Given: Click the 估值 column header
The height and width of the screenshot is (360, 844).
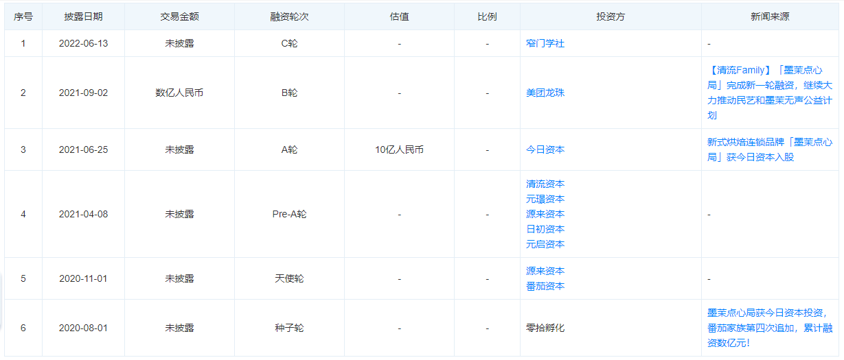Looking at the screenshot, I should click(399, 16).
